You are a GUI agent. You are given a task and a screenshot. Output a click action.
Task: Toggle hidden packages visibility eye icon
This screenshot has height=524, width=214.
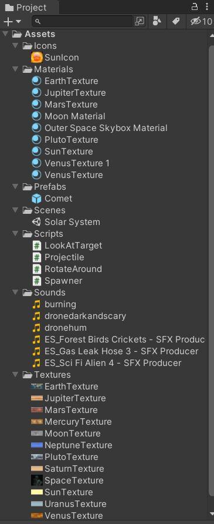pos(201,21)
